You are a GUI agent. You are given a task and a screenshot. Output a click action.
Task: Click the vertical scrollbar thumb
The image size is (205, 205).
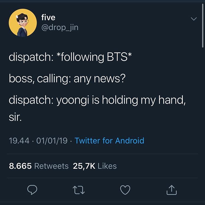(203, 26)
